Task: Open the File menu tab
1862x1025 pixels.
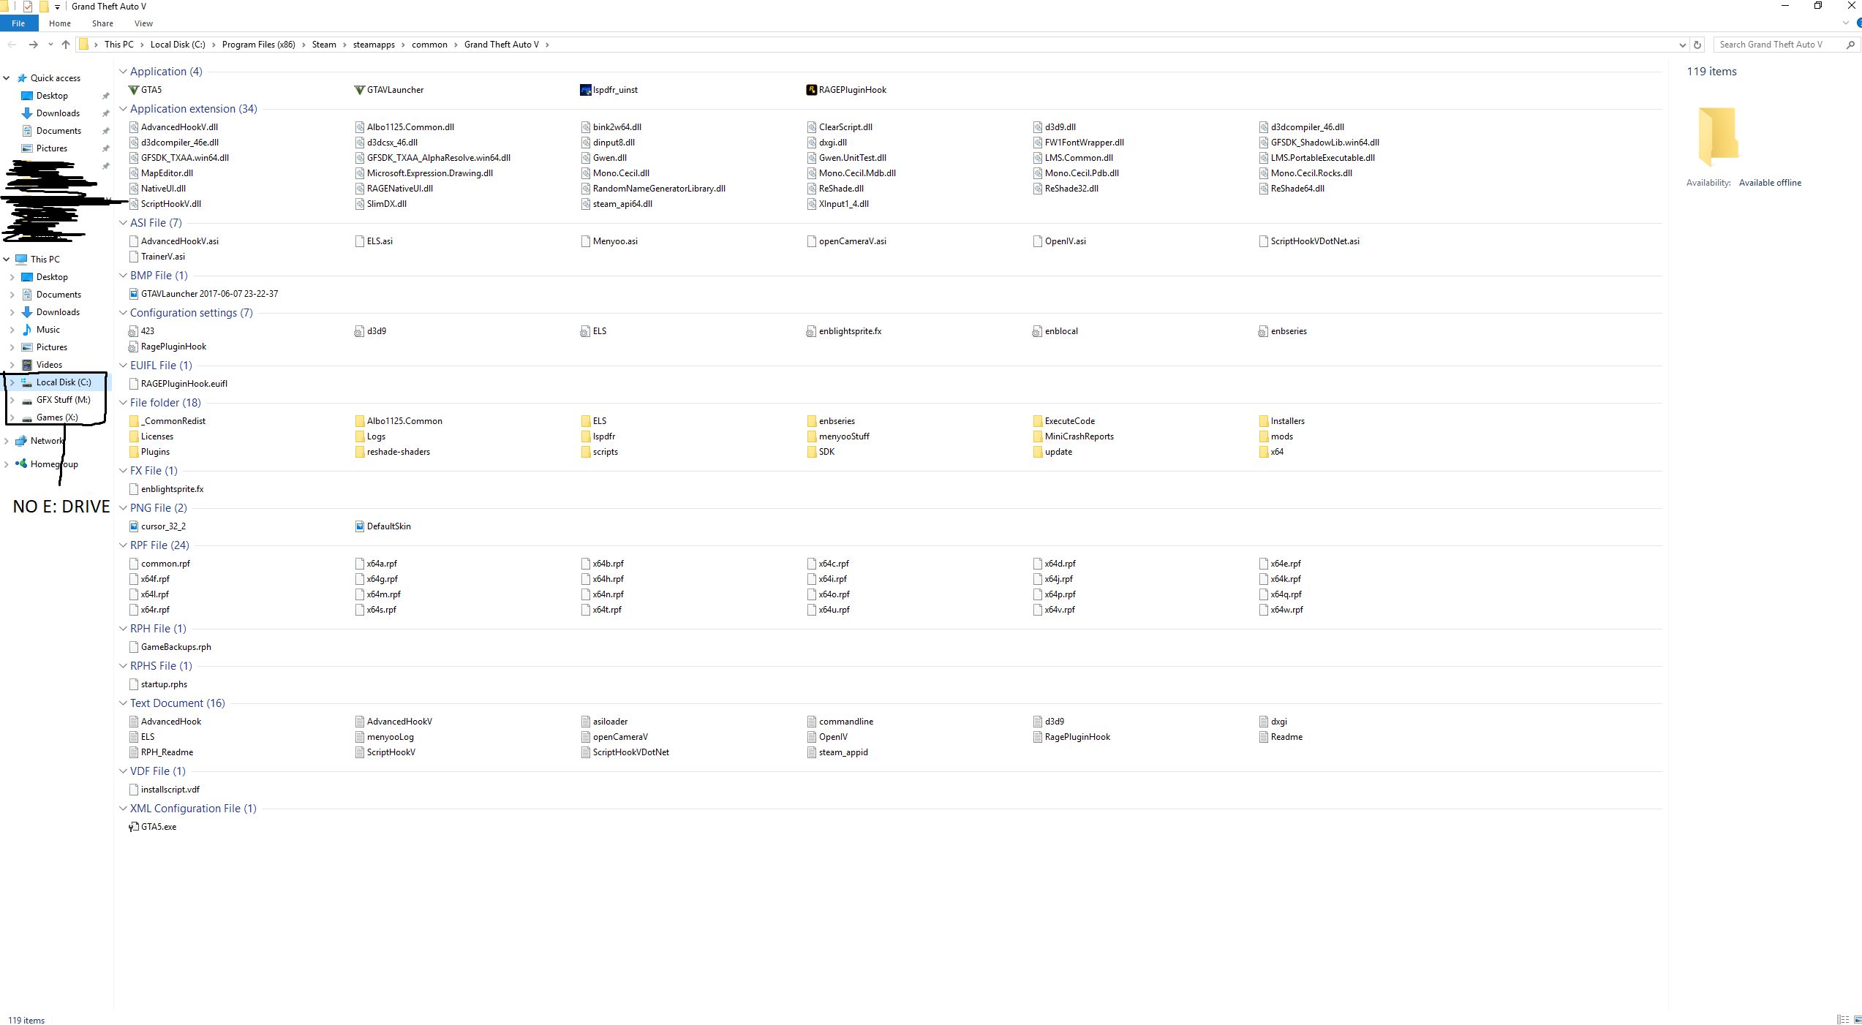Action: 18,23
